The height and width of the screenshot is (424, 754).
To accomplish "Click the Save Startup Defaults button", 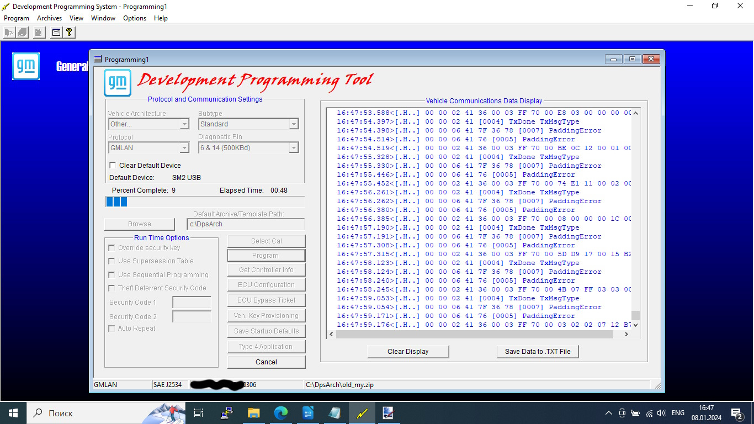I will (x=266, y=331).
